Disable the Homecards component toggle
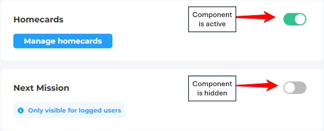Image resolution: width=324 pixels, height=131 pixels. pyautogui.click(x=295, y=19)
